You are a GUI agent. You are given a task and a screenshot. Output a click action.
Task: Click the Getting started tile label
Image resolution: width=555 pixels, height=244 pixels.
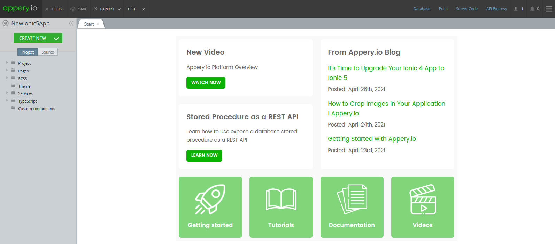(x=210, y=225)
